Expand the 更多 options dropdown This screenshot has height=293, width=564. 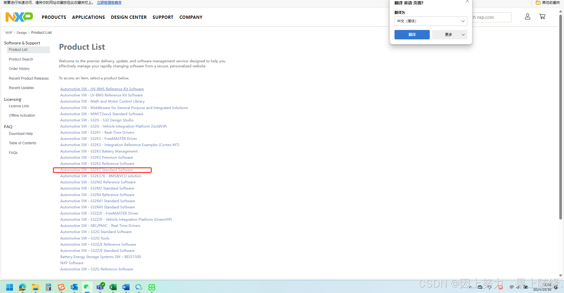pyautogui.click(x=450, y=35)
